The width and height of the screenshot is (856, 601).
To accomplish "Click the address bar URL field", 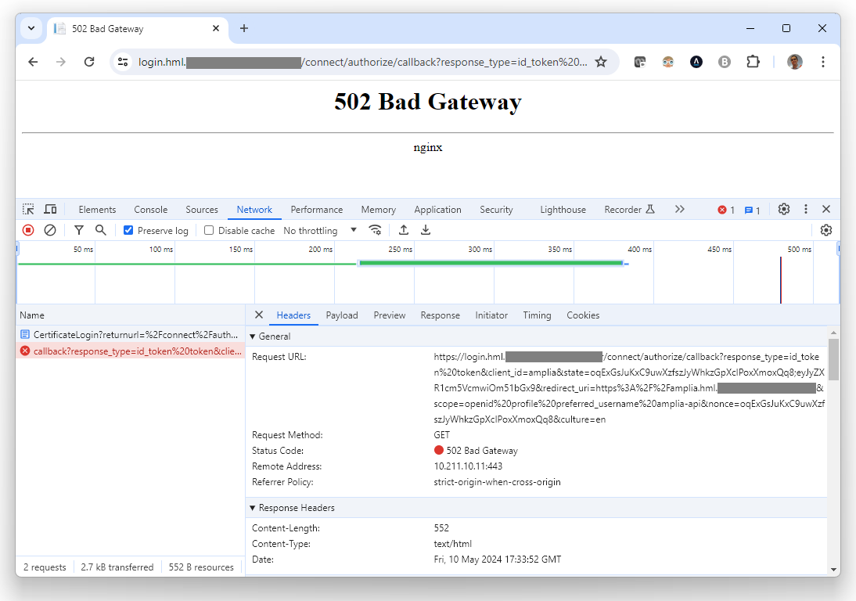I will pos(360,62).
